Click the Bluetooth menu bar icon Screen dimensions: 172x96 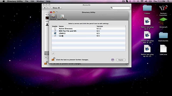coord(138,1)
